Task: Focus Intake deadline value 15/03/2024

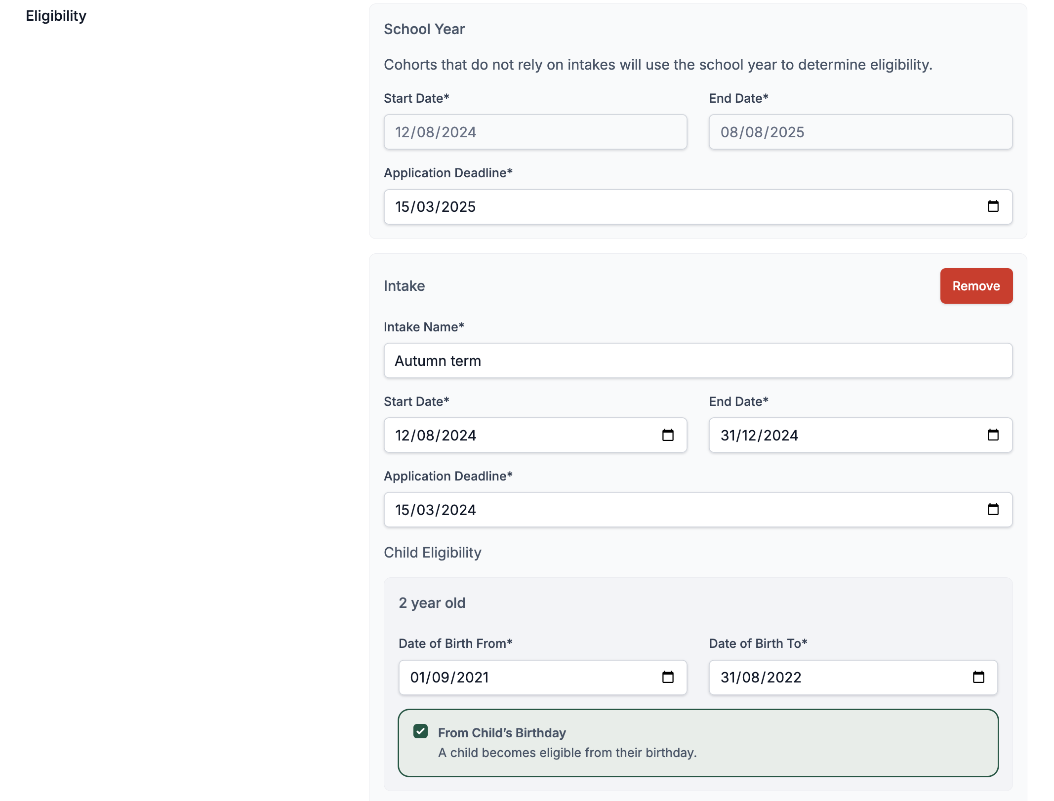Action: click(435, 510)
